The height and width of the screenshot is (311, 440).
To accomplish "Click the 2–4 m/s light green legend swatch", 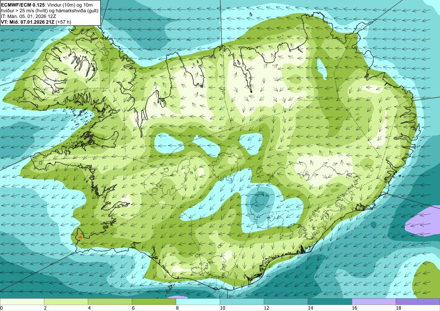I will 66,301.
